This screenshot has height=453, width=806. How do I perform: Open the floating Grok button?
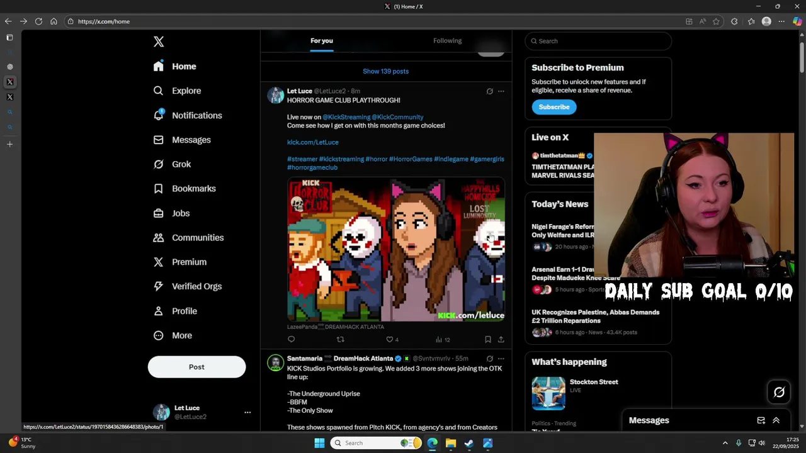[x=779, y=392]
